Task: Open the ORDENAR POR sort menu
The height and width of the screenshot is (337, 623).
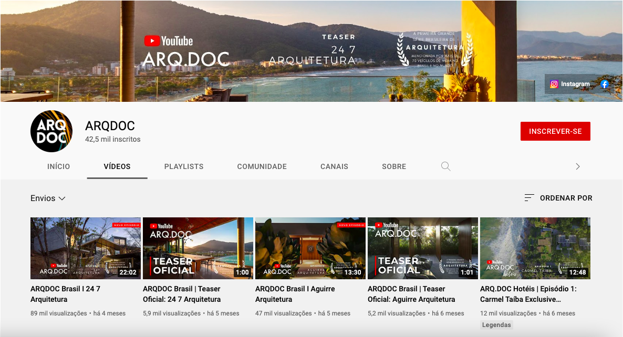Action: tap(558, 198)
